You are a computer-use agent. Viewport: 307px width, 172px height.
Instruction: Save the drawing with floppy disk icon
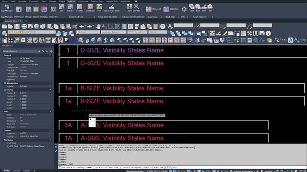[x=17, y=26]
